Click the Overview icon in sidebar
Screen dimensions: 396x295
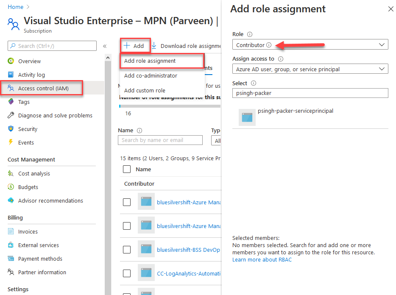[11, 61]
